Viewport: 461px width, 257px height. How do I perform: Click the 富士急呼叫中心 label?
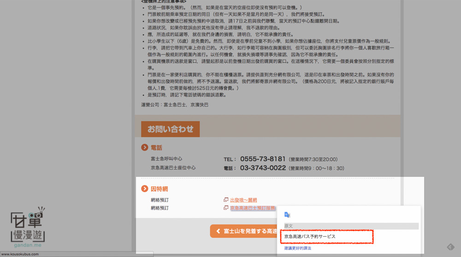(166, 159)
